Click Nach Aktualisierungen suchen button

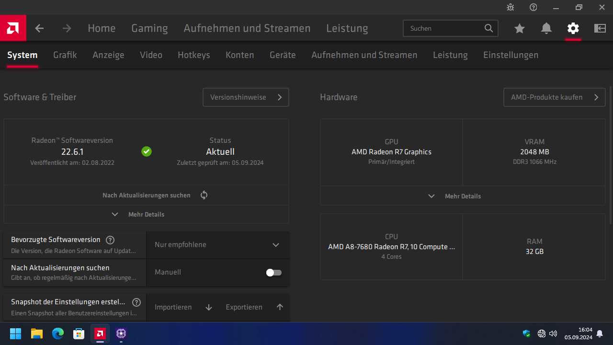pos(146,195)
